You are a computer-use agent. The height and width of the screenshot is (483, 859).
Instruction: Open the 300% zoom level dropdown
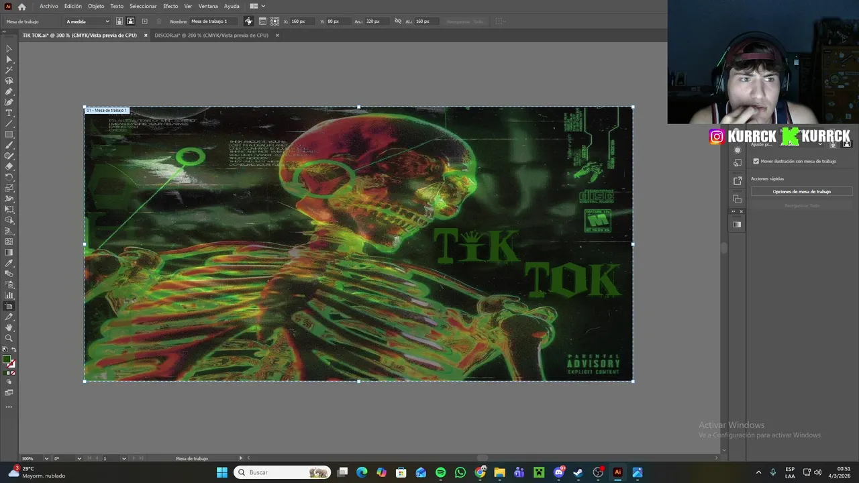(x=46, y=458)
